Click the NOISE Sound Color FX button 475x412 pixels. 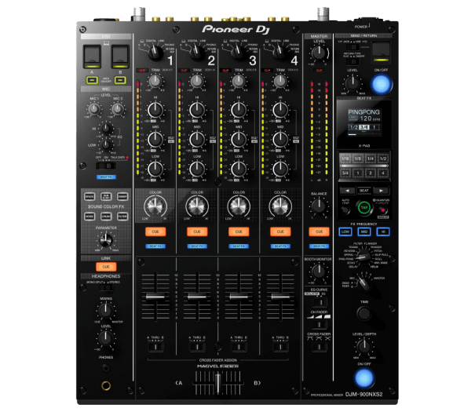coord(90,217)
